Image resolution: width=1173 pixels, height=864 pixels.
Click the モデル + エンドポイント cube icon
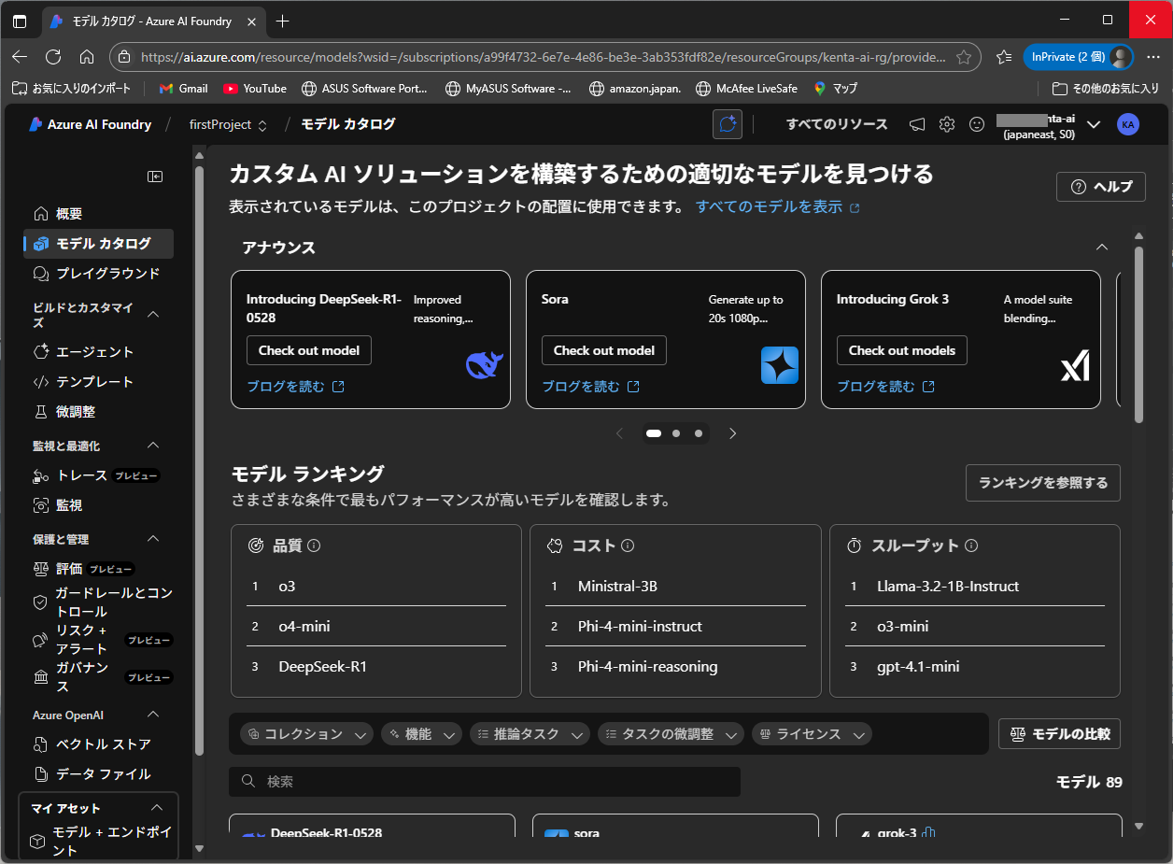(37, 842)
